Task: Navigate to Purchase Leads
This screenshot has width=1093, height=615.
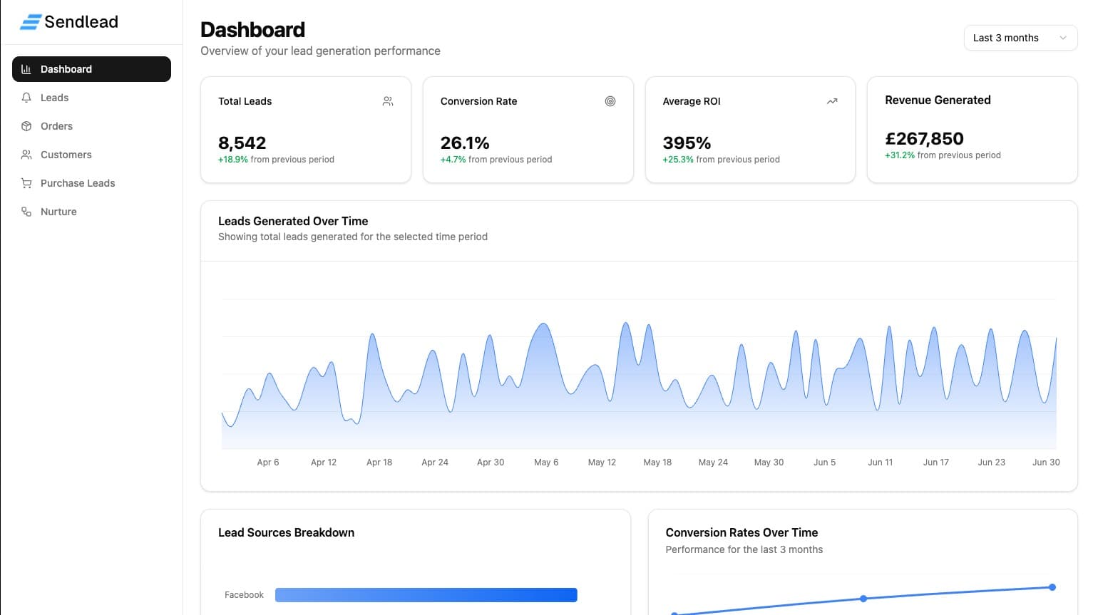Action: point(78,183)
